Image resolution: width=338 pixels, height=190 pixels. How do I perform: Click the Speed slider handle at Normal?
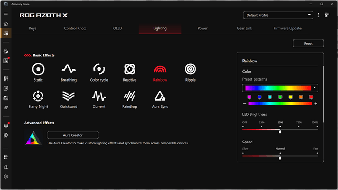[x=280, y=158]
